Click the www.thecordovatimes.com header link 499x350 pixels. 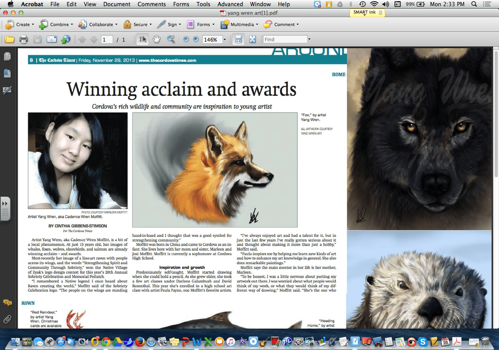pyautogui.click(x=167, y=60)
